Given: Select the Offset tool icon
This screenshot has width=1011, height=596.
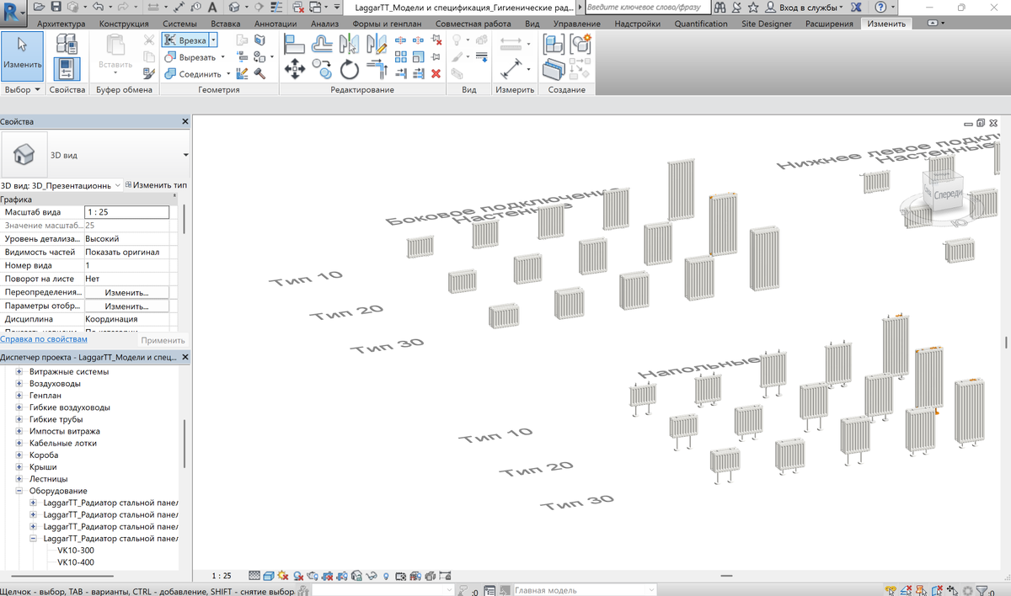Looking at the screenshot, I should (322, 44).
